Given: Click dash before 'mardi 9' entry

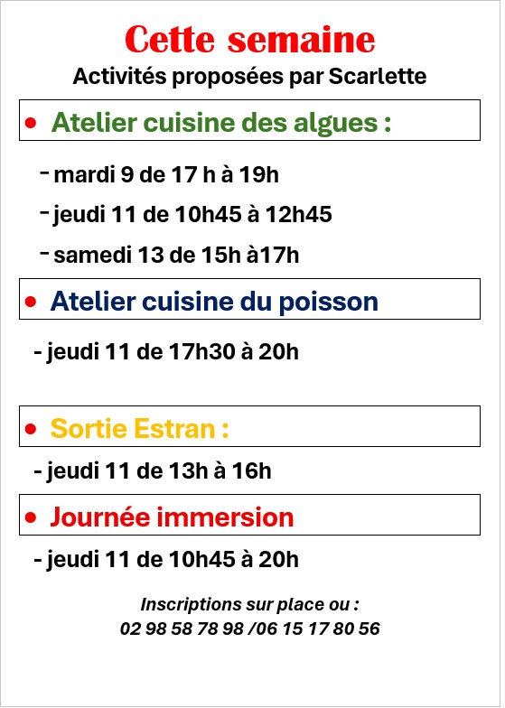Looking at the screenshot, I should tap(44, 172).
